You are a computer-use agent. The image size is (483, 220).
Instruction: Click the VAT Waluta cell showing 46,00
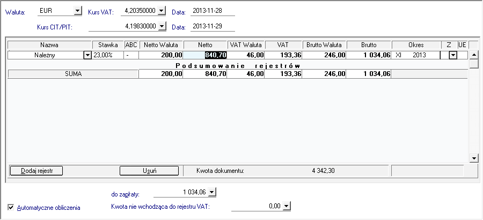tap(248, 55)
